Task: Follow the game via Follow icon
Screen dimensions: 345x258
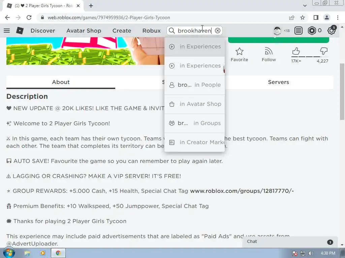Action: (269, 51)
